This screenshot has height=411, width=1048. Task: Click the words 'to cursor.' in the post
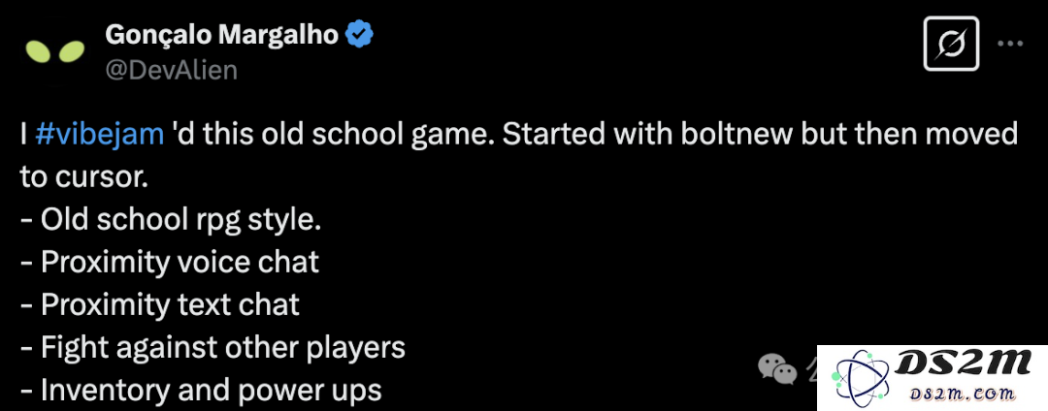(83, 177)
